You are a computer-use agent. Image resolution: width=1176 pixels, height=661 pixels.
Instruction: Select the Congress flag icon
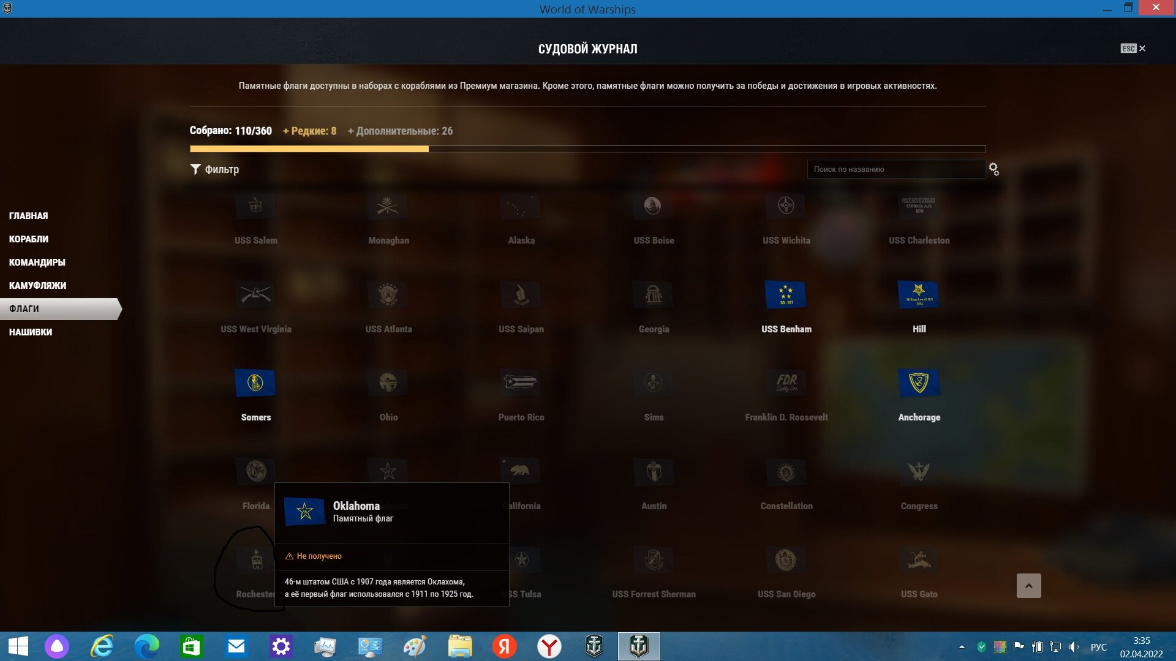(x=919, y=471)
